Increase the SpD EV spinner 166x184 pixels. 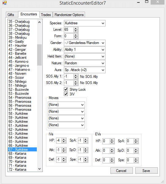pos(136,150)
